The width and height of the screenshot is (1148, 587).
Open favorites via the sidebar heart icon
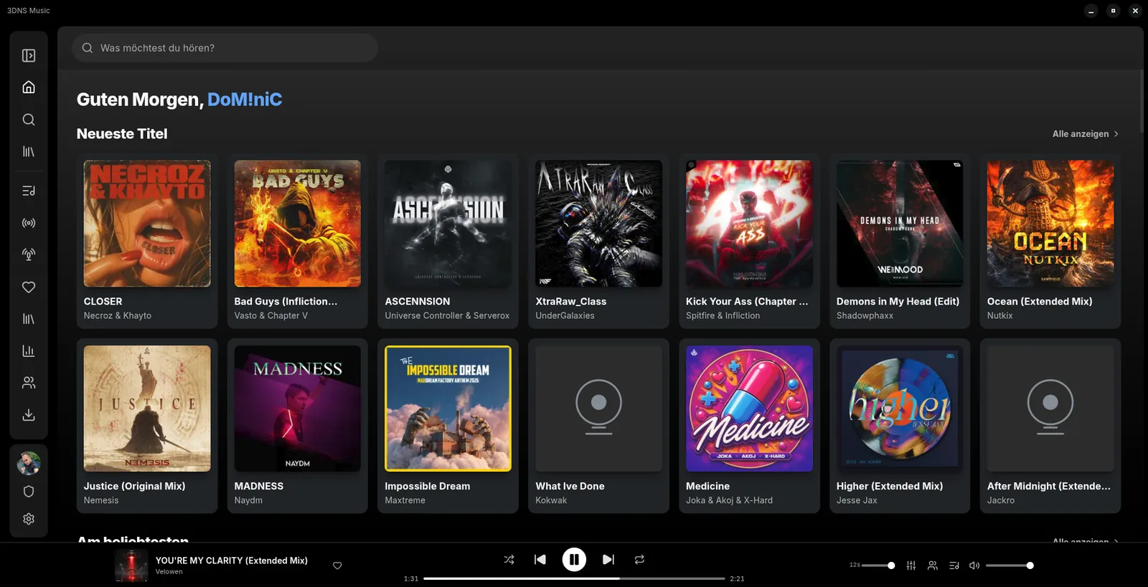(29, 287)
